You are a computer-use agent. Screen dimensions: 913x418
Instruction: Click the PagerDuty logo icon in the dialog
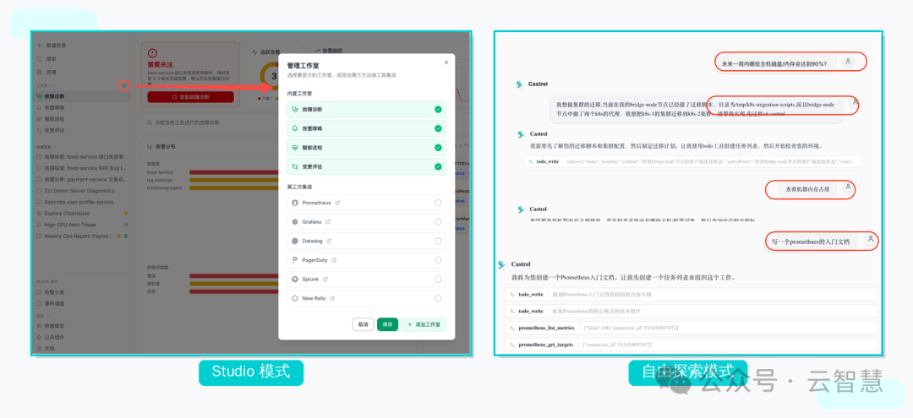pyautogui.click(x=295, y=260)
